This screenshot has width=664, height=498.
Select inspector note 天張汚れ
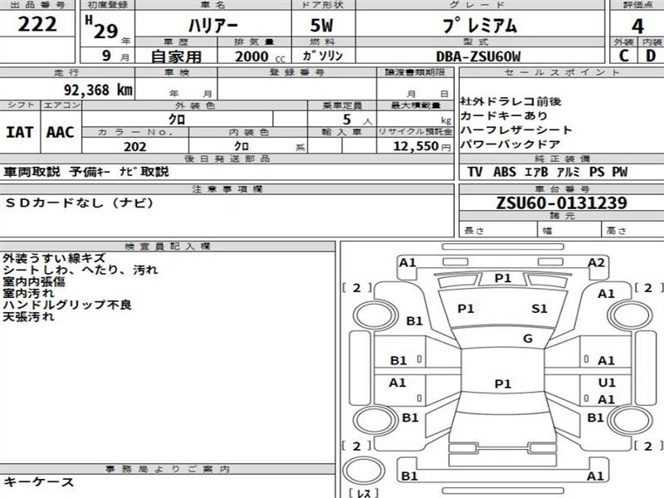point(28,316)
